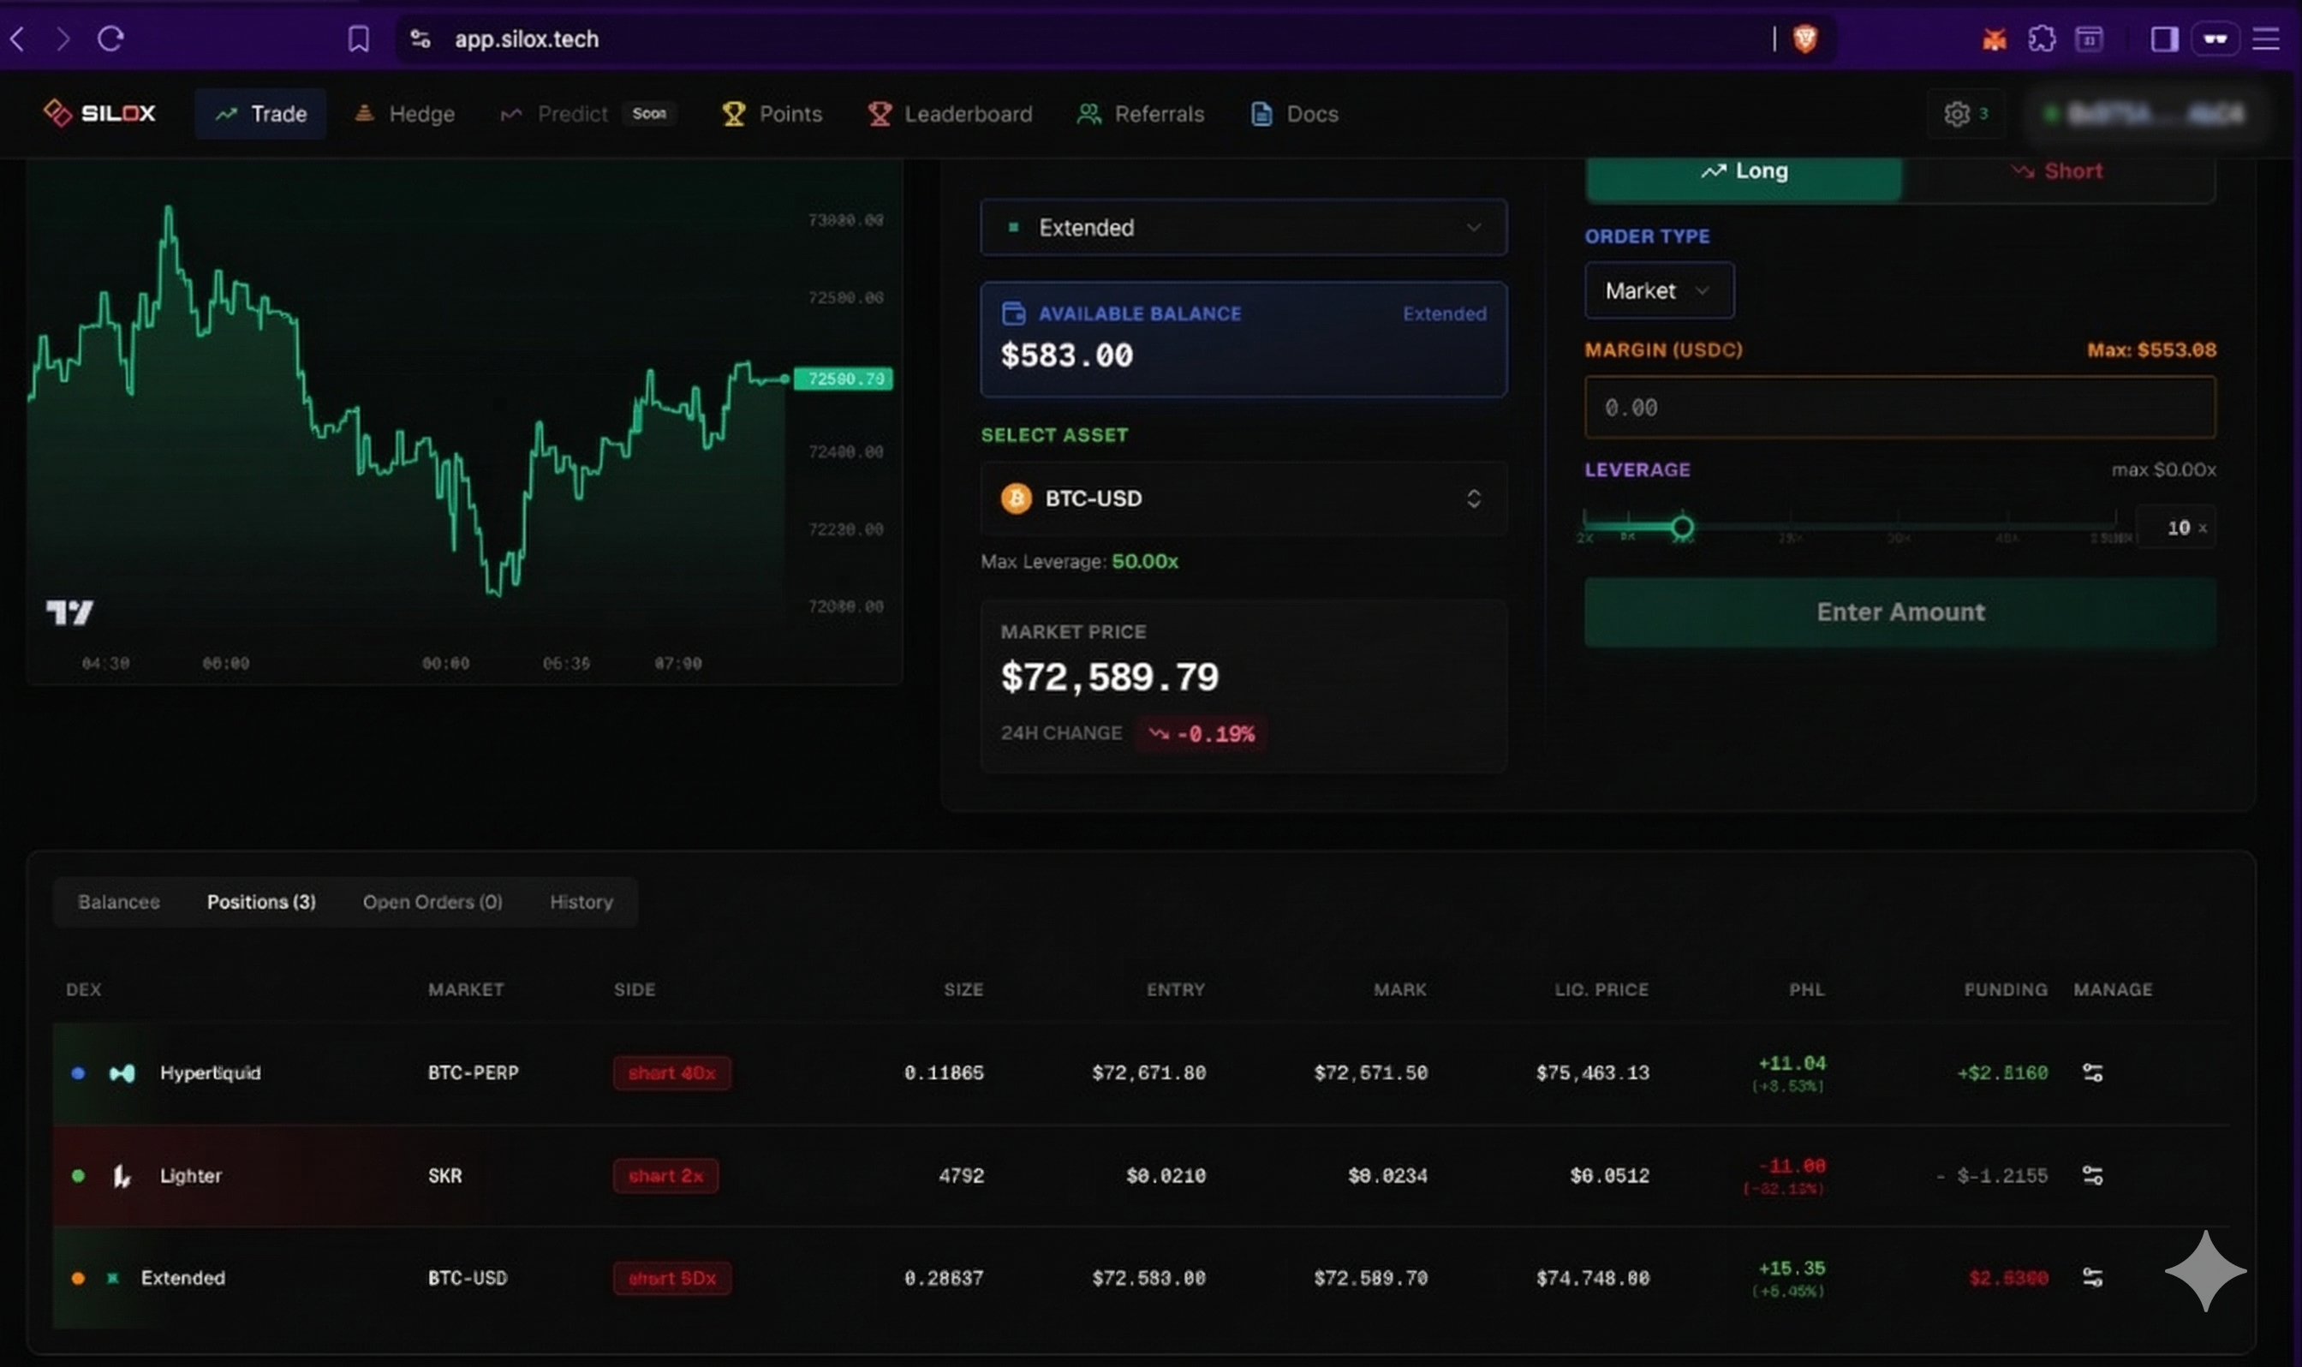Click the TradingView logo on chart
This screenshot has height=1367, width=2302.
click(70, 612)
